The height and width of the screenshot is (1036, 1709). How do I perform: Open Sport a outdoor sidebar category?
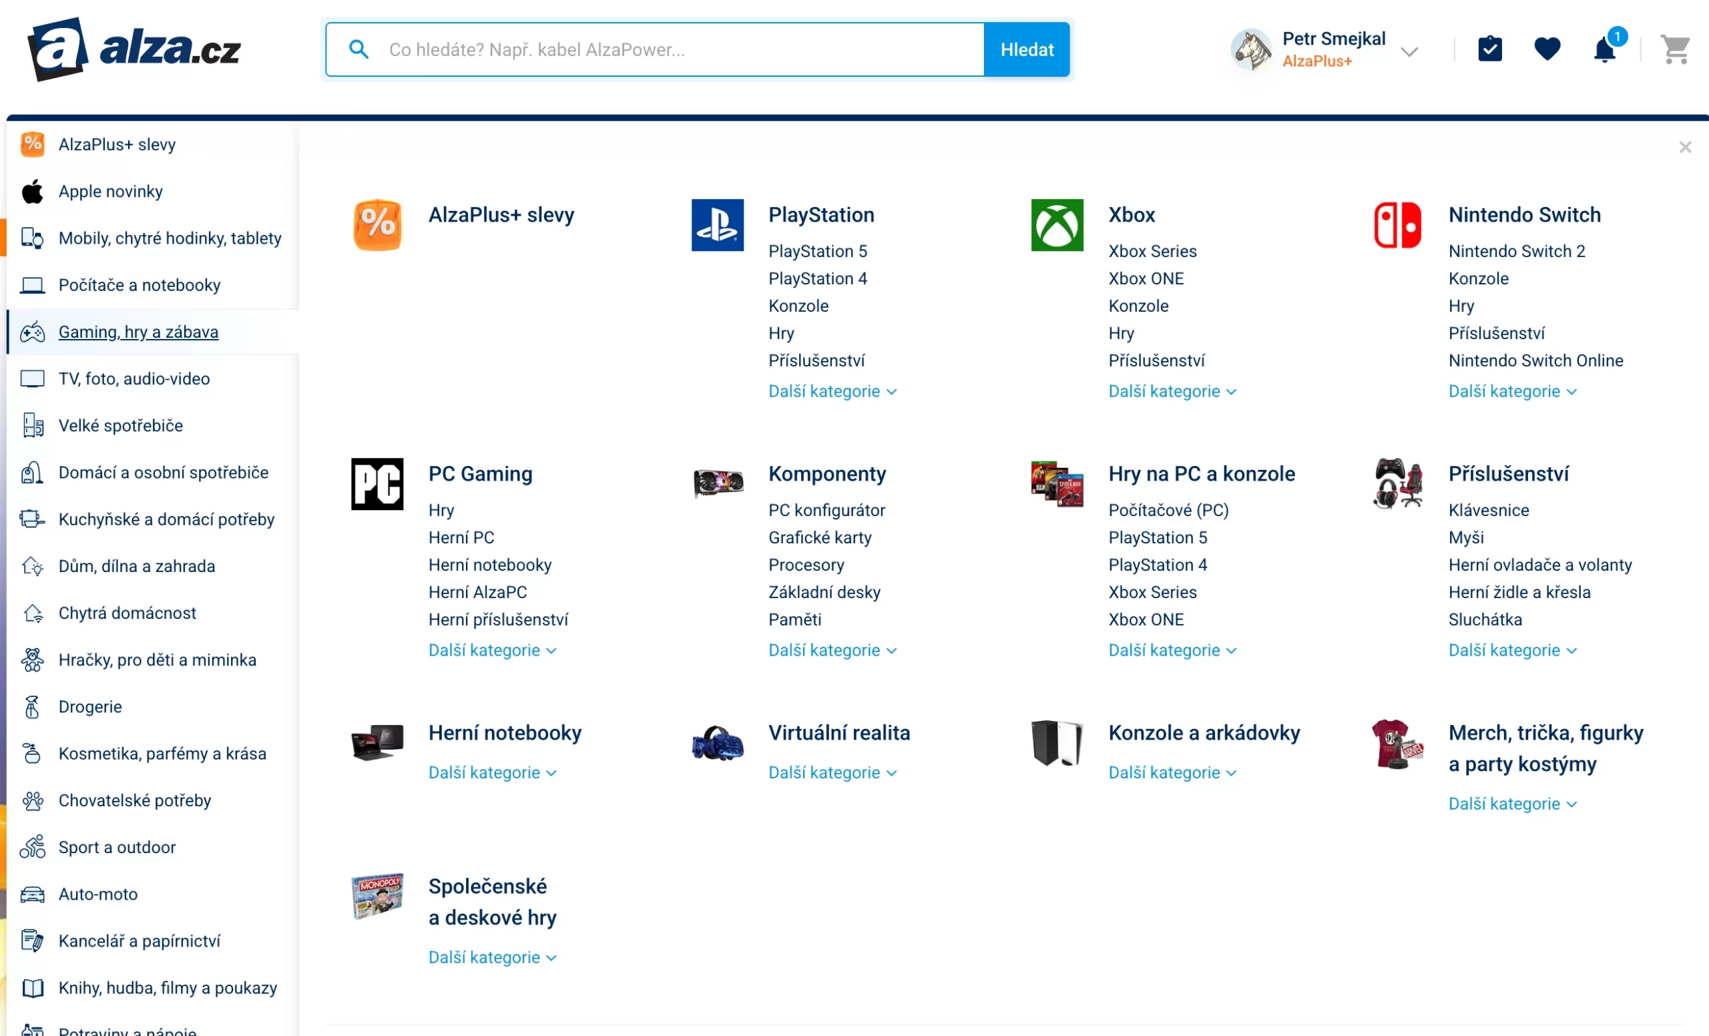117,847
